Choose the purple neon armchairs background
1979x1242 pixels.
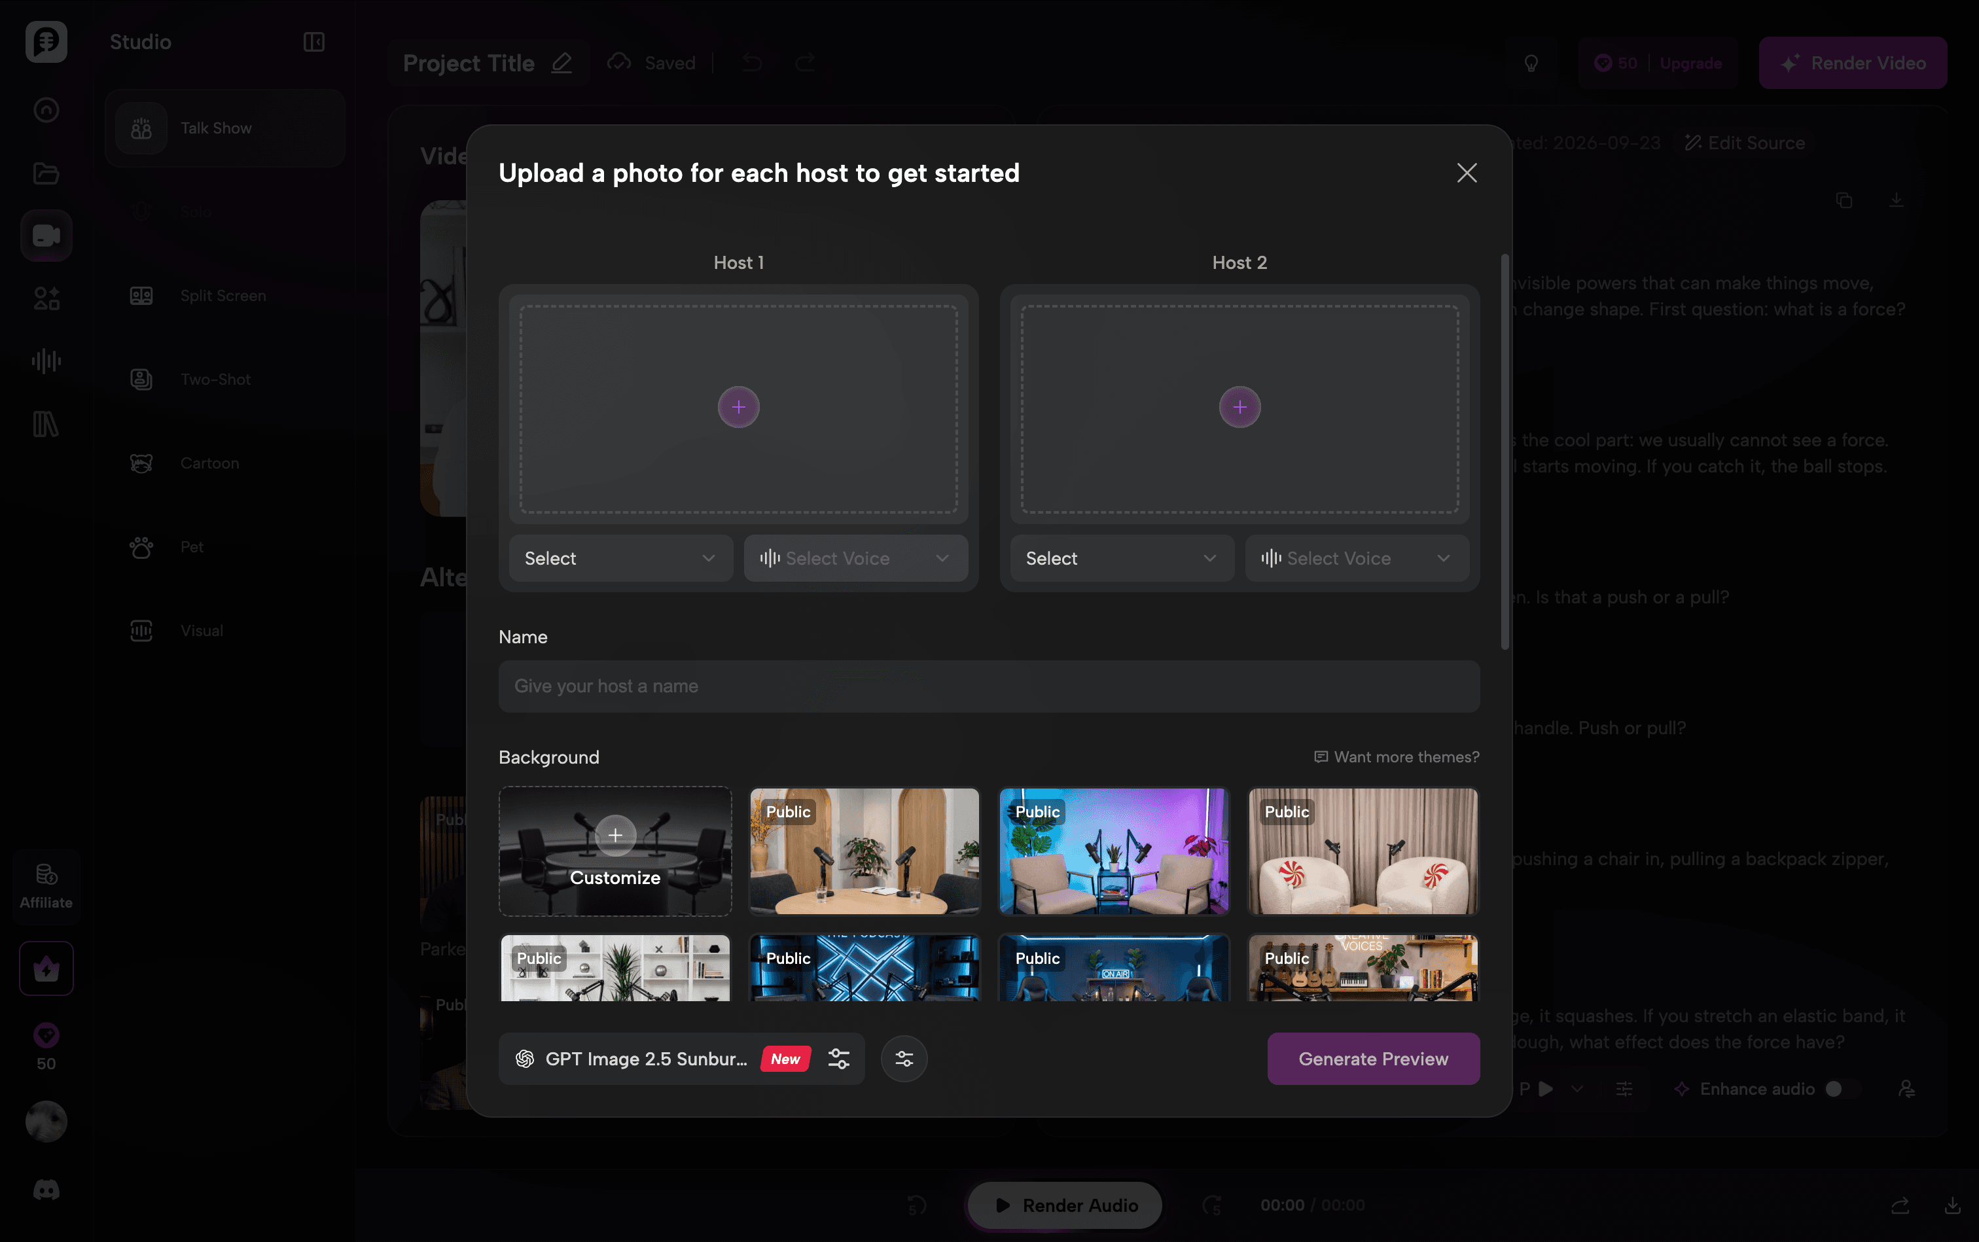click(1114, 852)
